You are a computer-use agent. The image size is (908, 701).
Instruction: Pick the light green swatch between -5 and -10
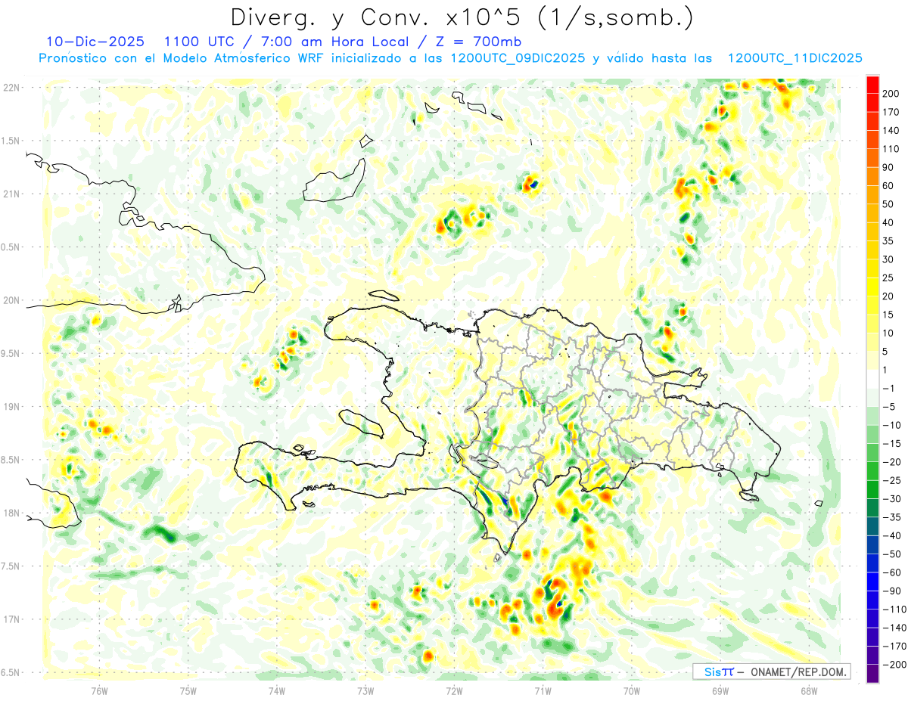(872, 416)
